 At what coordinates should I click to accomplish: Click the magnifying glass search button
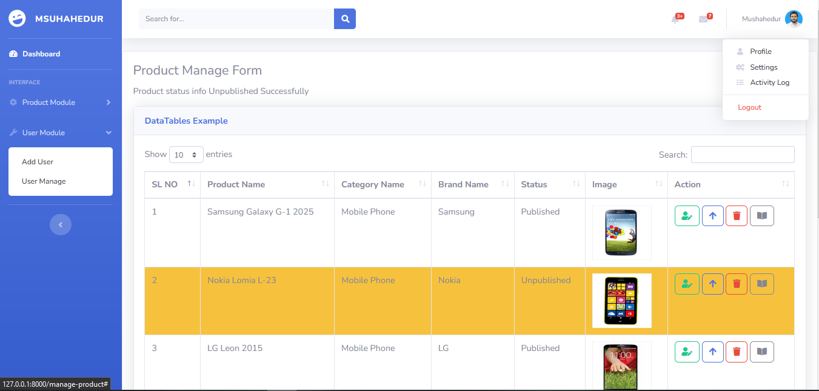coord(344,19)
